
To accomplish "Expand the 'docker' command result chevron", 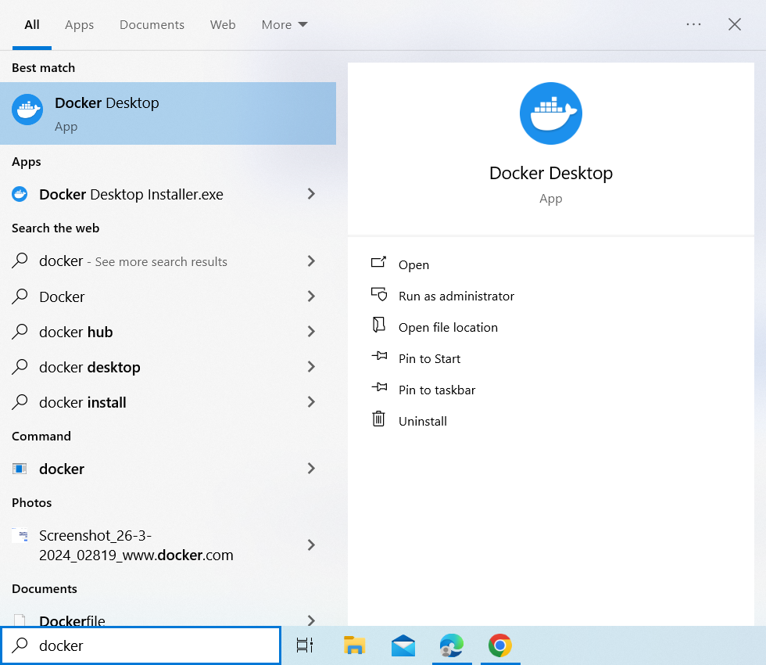I will tap(311, 469).
